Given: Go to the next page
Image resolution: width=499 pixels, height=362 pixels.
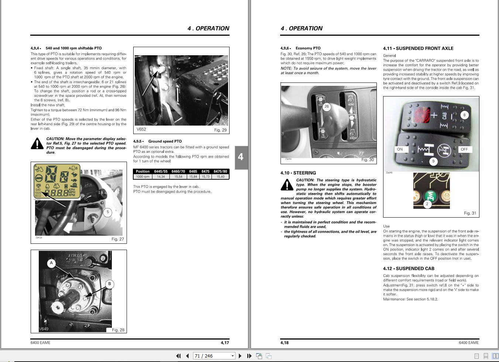Looking at the screenshot, I should [x=240, y=356].
